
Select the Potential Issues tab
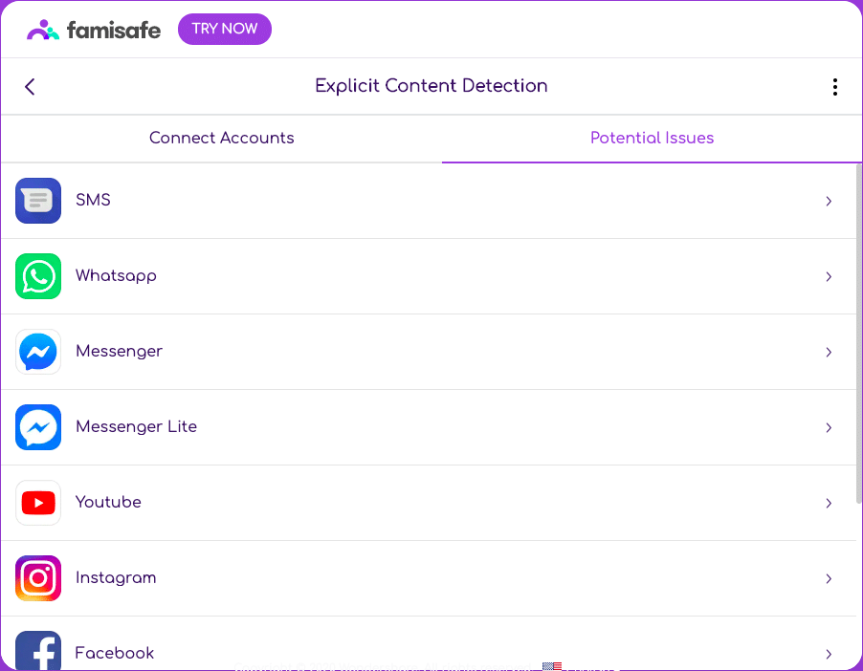coord(652,139)
